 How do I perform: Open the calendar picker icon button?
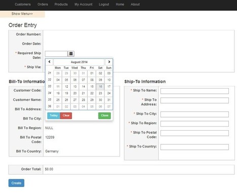71,54
